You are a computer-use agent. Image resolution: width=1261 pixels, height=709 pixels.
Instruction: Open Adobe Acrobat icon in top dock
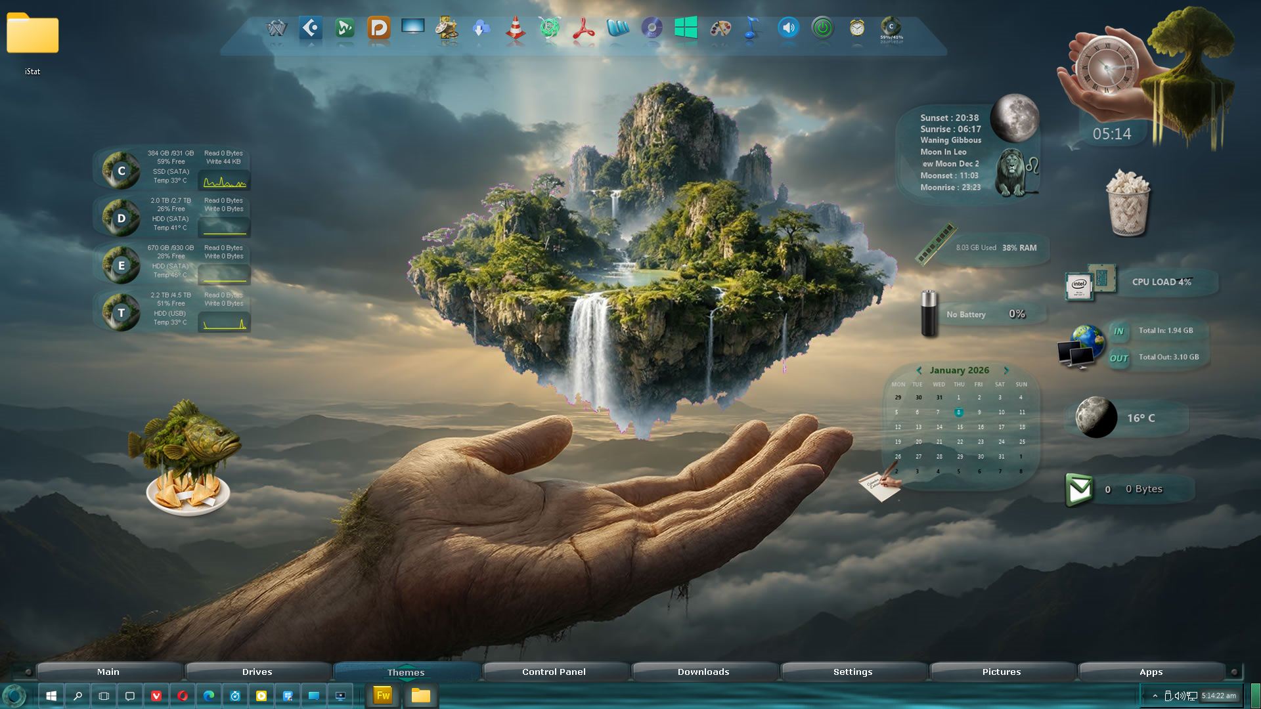click(583, 28)
